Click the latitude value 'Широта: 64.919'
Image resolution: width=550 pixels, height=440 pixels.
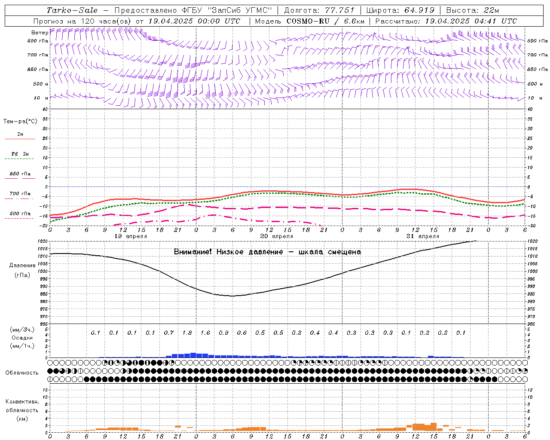pyautogui.click(x=400, y=10)
